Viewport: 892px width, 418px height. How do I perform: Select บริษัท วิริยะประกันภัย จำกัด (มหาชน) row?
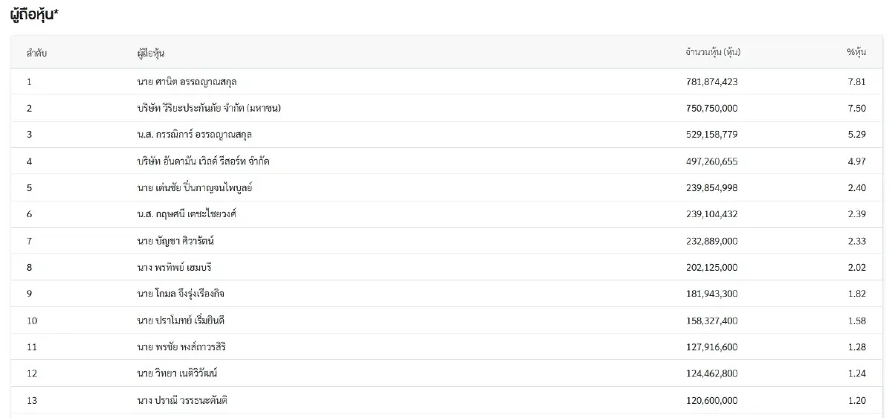pyautogui.click(x=447, y=108)
